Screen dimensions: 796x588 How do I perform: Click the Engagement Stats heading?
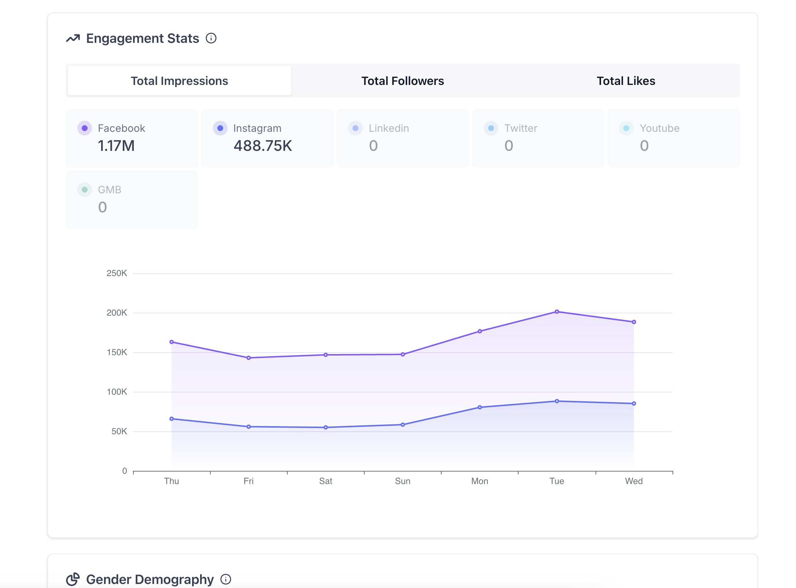pyautogui.click(x=143, y=38)
